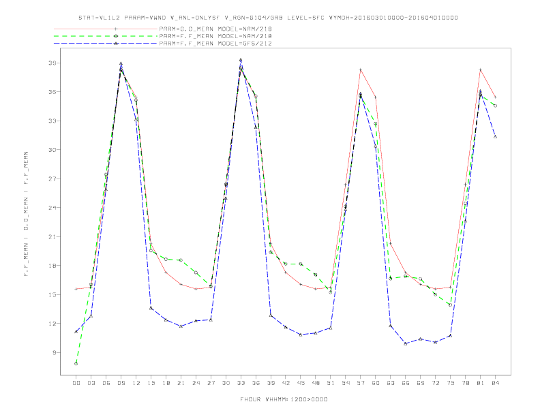Select legend entry PARM=O.O_MEAN MODEL=NAM/218
The width and height of the screenshot is (540, 417).
215,29
